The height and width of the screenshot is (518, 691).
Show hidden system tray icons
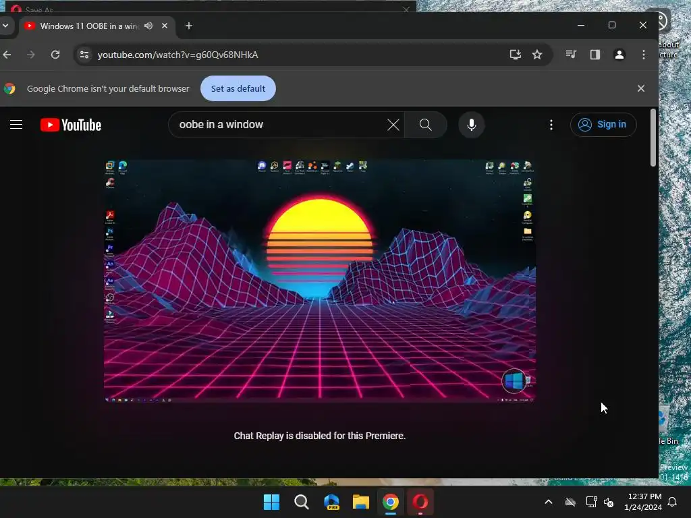[x=548, y=502]
